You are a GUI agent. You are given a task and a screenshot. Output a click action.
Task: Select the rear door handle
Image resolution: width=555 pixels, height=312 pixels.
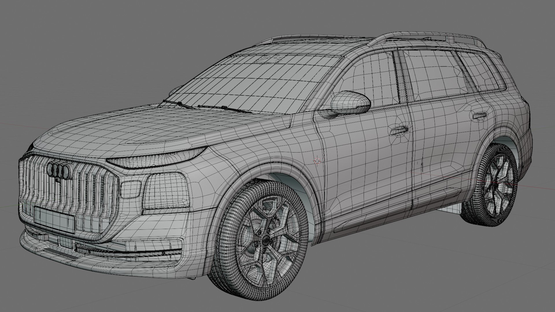click(x=480, y=116)
